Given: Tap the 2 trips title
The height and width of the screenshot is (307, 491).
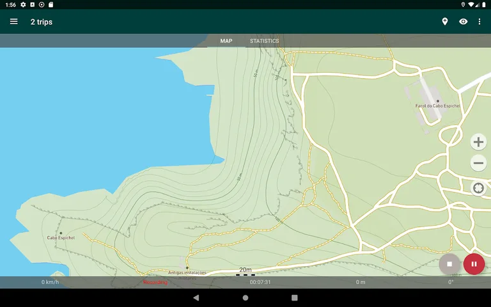Looking at the screenshot, I should pyautogui.click(x=42, y=22).
